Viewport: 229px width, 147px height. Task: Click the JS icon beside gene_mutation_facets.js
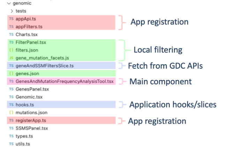[x=12, y=58]
